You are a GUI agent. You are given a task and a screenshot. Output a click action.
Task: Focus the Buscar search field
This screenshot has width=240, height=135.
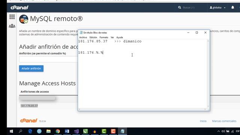click(189, 7)
